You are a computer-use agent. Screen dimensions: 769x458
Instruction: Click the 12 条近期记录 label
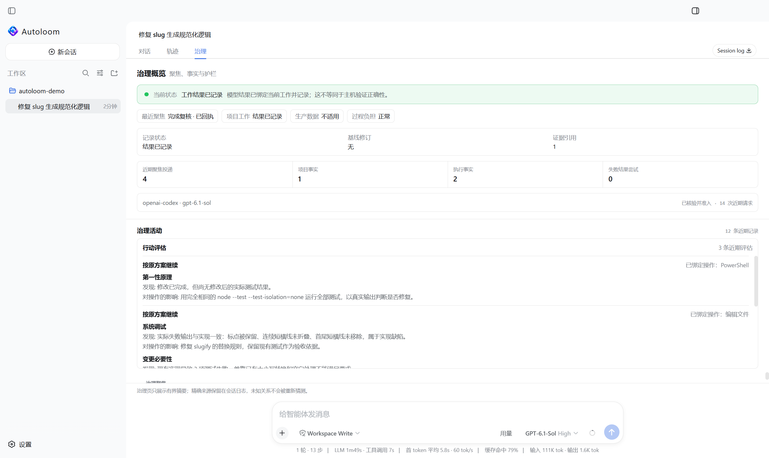741,231
